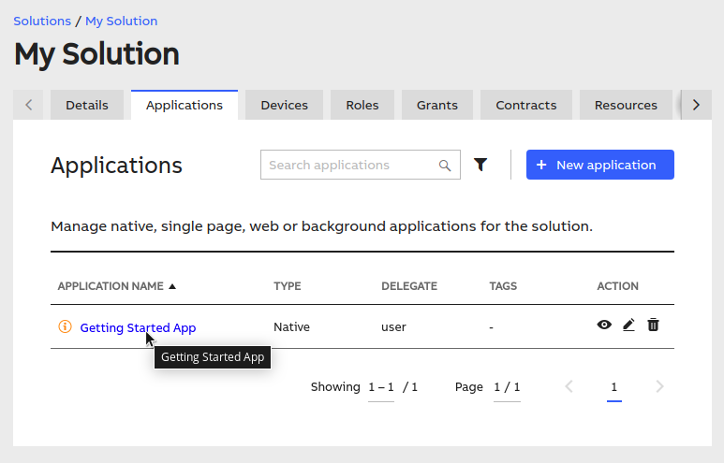Switch to the Details tab
The width and height of the screenshot is (724, 463).
[87, 105]
